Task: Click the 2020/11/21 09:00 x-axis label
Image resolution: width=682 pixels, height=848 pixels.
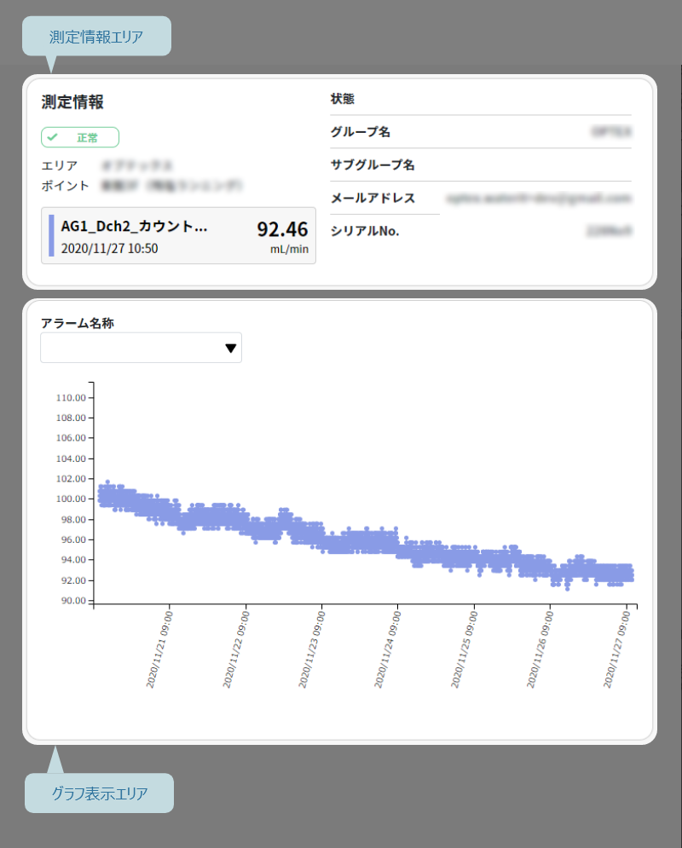Action: tap(160, 649)
